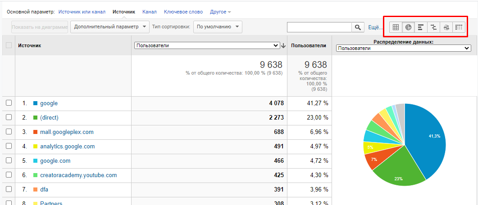The height and width of the screenshot is (205, 478).
Task: Open the analytics.google.com source link
Action: (x=68, y=146)
